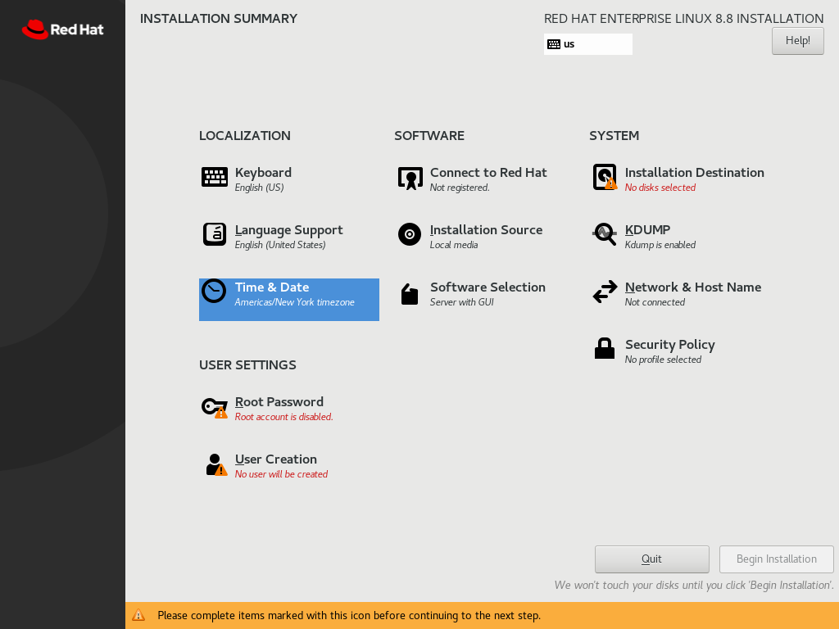This screenshot has height=629, width=839.
Task: Click 'Server with GUI' text
Action: (462, 302)
